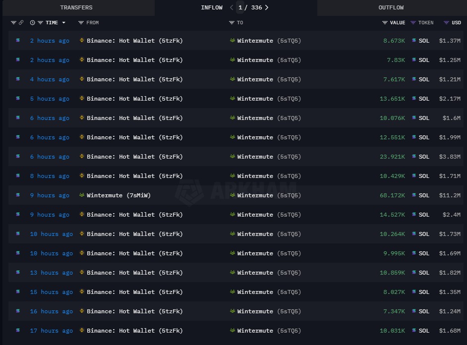Click the transaction icon on the first transfer row
The image size is (467, 345).
pyautogui.click(x=18, y=41)
